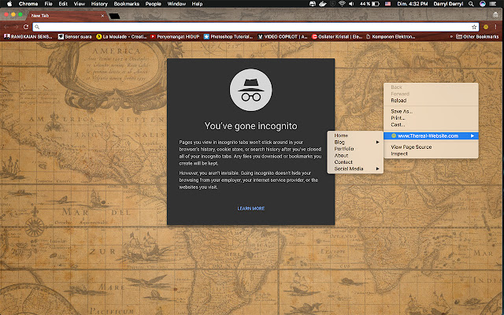This screenshot has width=504, height=315.
Task: Click the greyed back arrow in Chrome's toolbar
Action: 6,27
